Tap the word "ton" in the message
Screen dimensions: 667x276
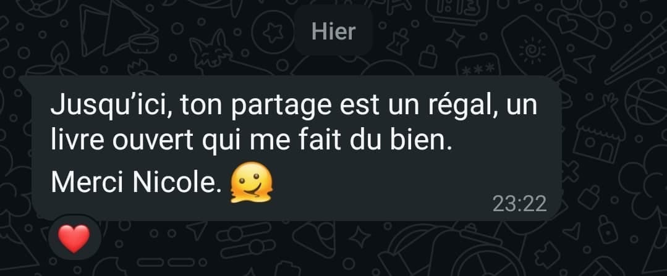point(202,106)
